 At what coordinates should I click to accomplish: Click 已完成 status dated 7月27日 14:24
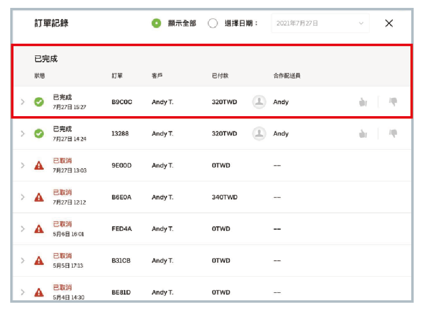click(62, 129)
